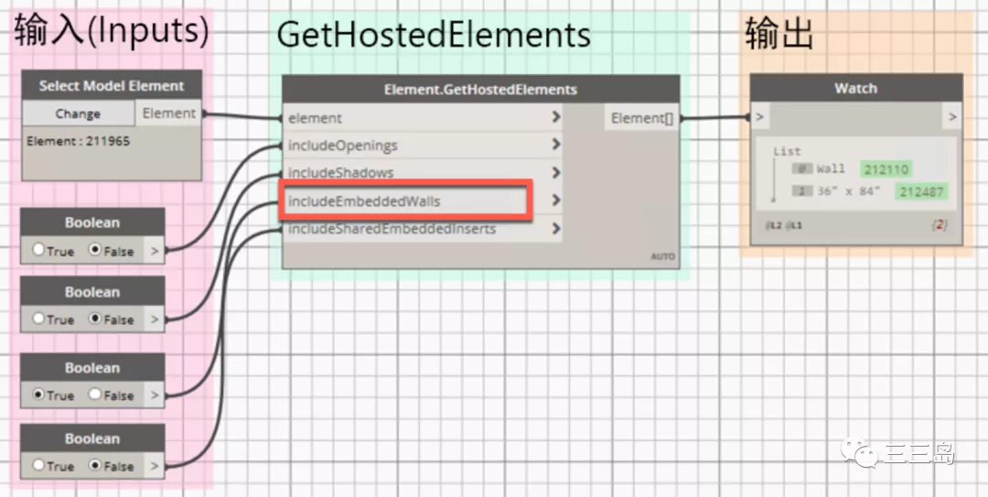This screenshot has width=988, height=497.
Task: Click the Watch node input port arrow
Action: tap(760, 116)
